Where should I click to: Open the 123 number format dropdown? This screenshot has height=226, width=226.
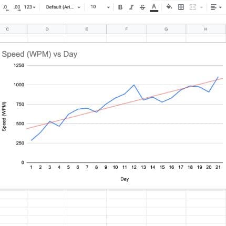point(30,7)
